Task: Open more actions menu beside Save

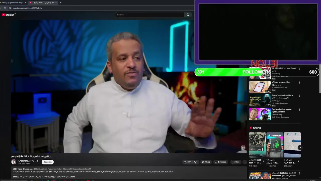Action: pyautogui.click(x=245, y=162)
